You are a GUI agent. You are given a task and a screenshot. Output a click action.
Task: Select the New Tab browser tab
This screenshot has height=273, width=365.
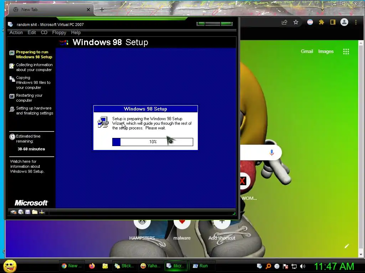coord(51,10)
